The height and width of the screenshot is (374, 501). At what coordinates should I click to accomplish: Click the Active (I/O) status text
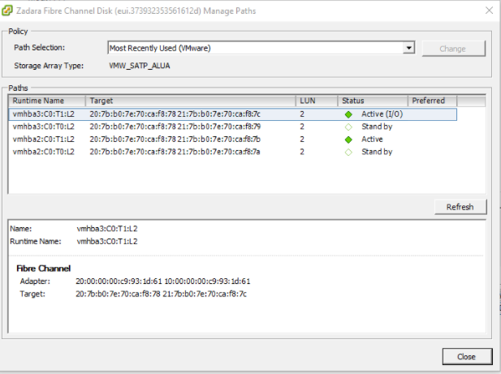382,114
